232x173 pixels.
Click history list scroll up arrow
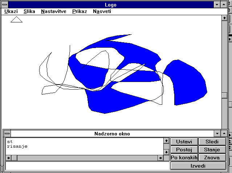pos(166,141)
